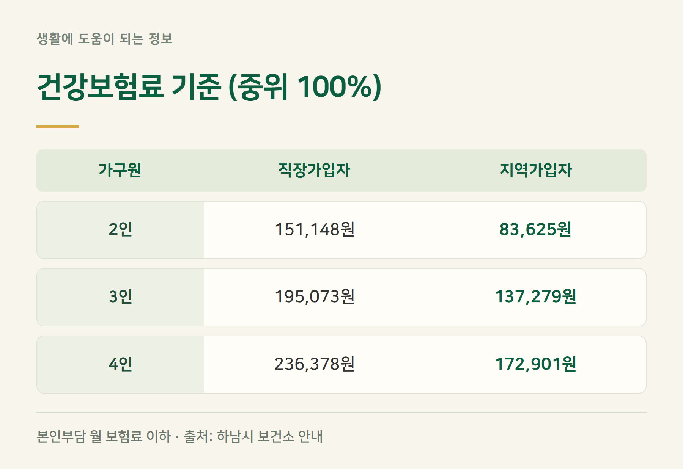Select the 가구원 column header
Viewport: 683px width, 469px height.
[120, 170]
